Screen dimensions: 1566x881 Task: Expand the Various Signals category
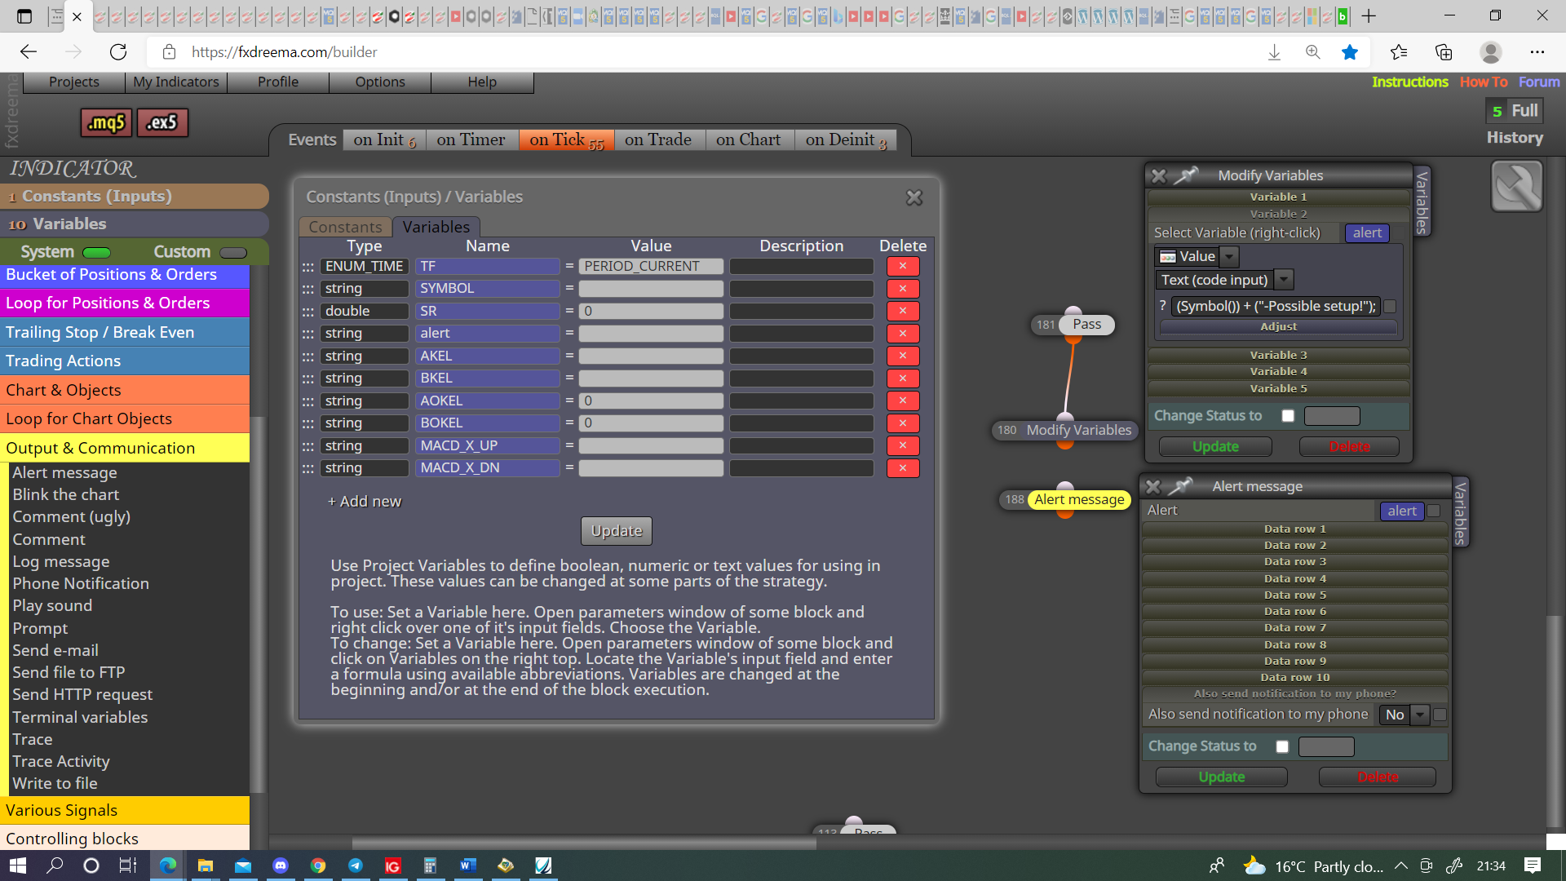pyautogui.click(x=125, y=810)
